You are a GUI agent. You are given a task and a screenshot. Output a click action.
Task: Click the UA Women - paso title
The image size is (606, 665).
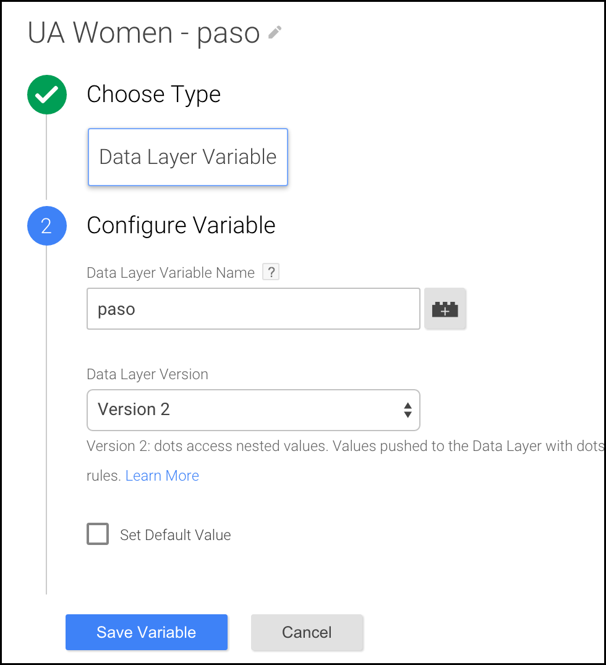click(143, 33)
